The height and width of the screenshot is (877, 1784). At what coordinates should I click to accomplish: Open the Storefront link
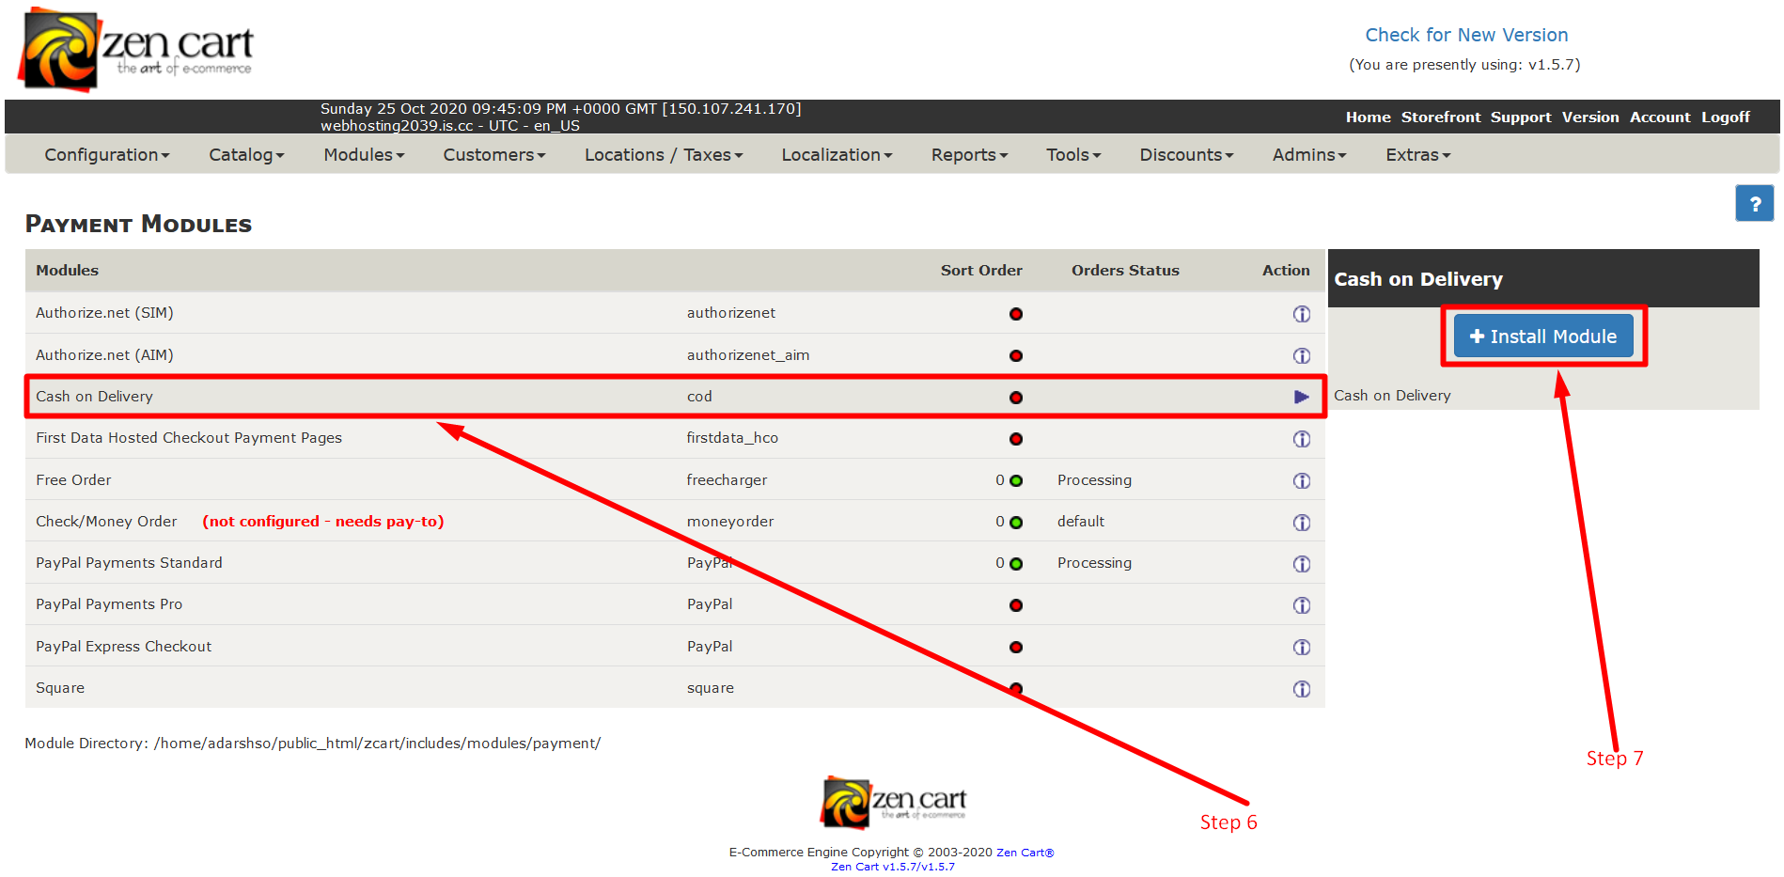(1440, 117)
